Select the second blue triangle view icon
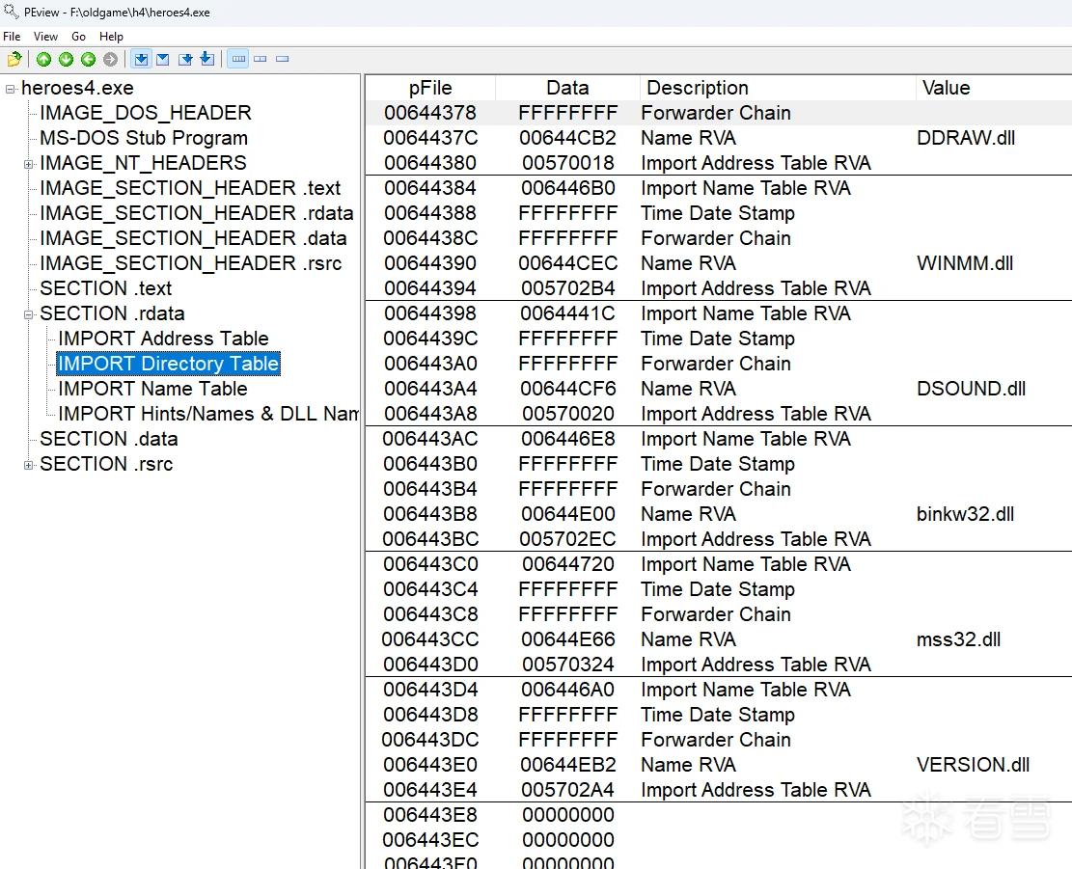Screen dimensions: 1072x869 163,60
